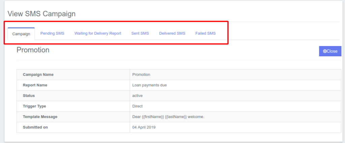Click the Direct trigger type value

[x=137, y=106]
